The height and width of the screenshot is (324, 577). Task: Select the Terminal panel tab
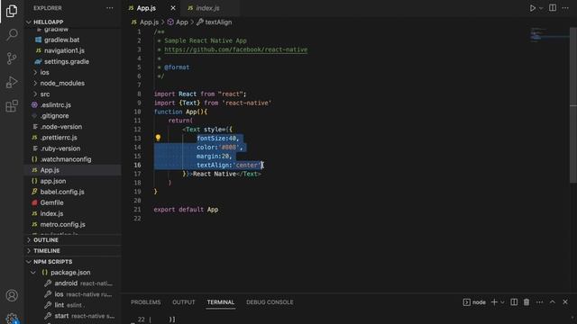tap(220, 302)
